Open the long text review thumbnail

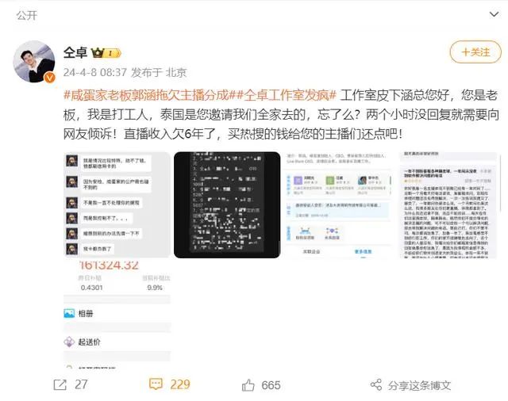tap(448, 204)
